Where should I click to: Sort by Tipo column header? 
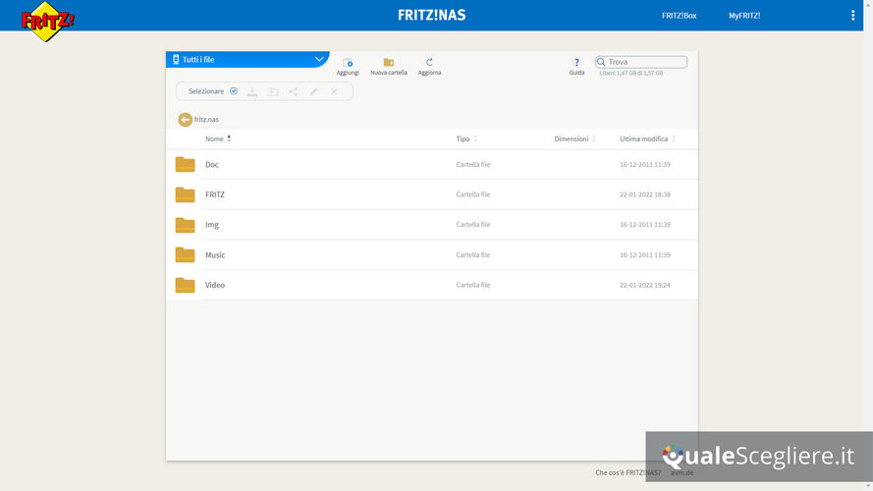[x=464, y=138]
